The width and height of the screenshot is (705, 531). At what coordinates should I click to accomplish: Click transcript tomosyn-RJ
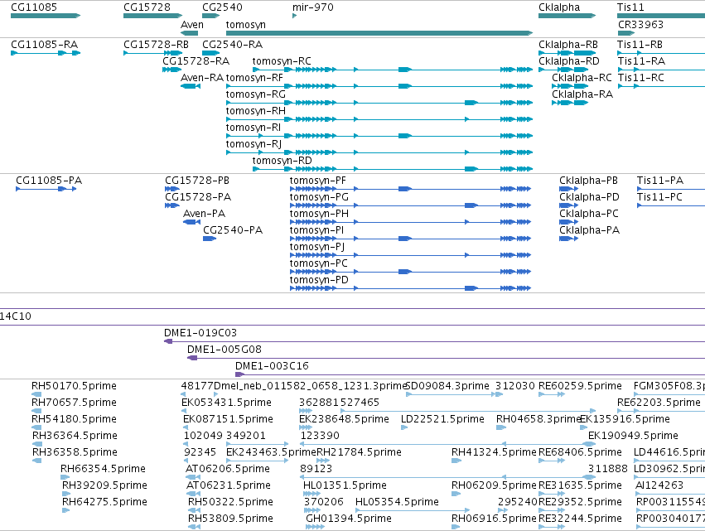(x=254, y=144)
